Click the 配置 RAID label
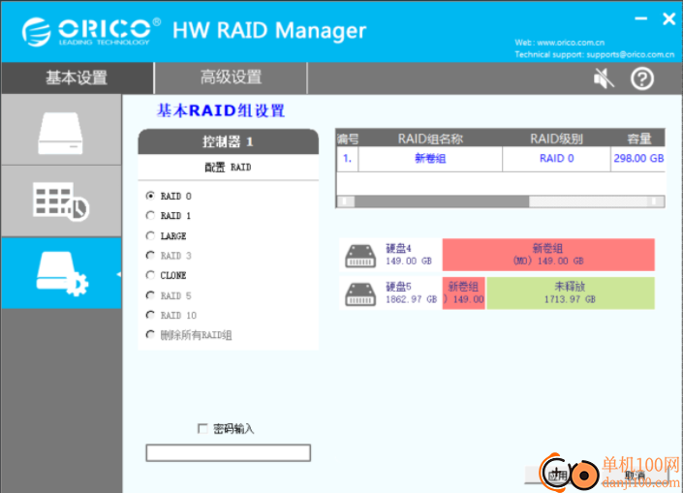This screenshot has height=493, width=683. (x=229, y=168)
